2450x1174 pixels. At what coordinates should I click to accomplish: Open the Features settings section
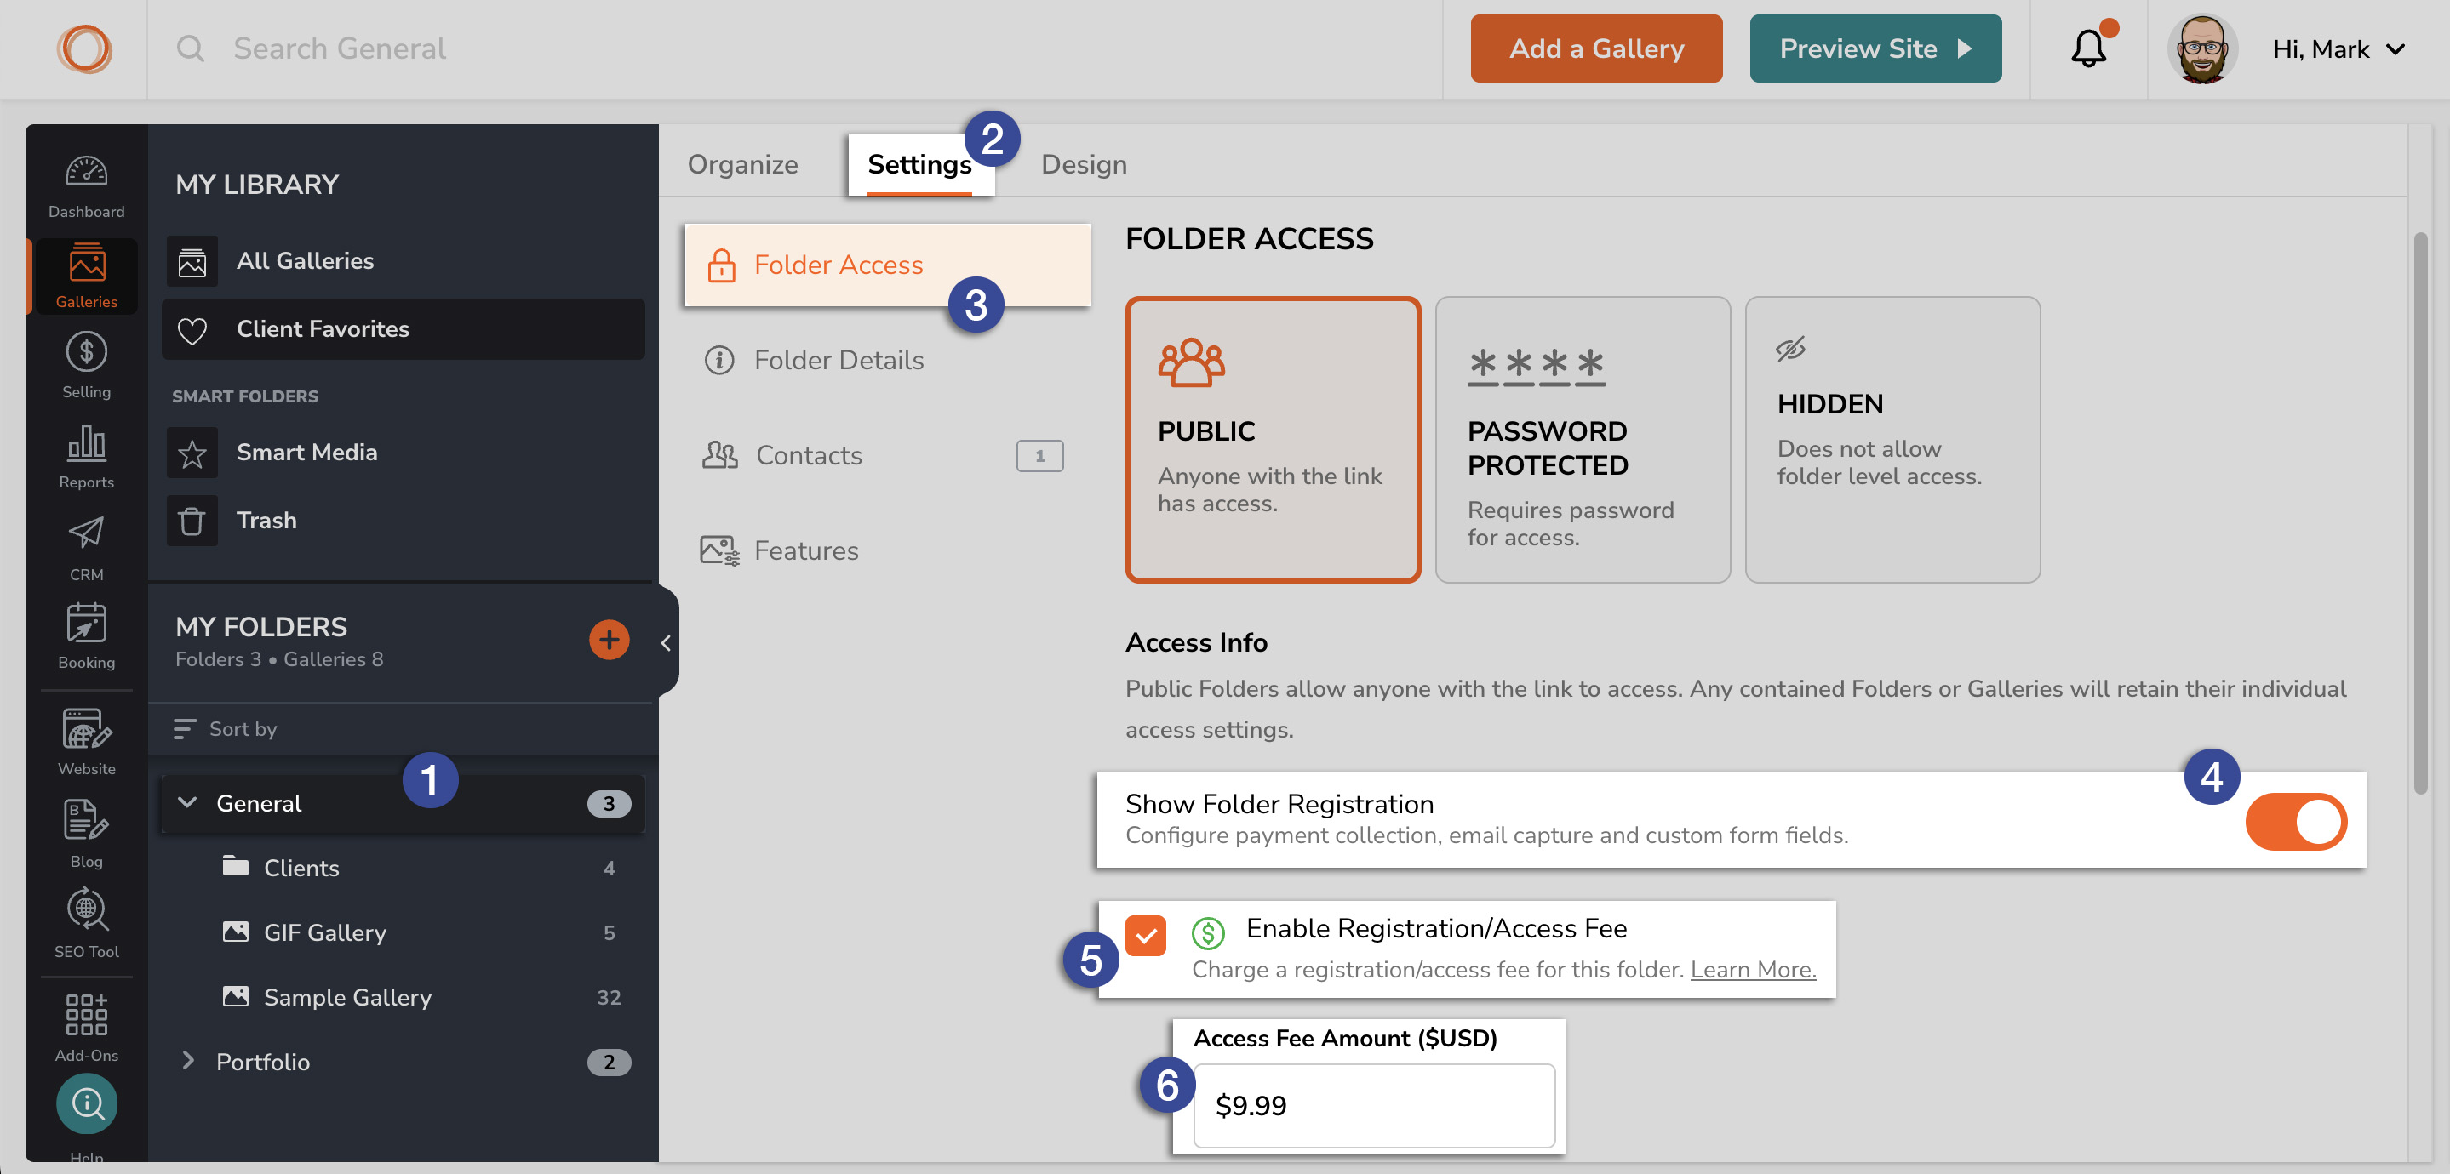[x=886, y=550]
